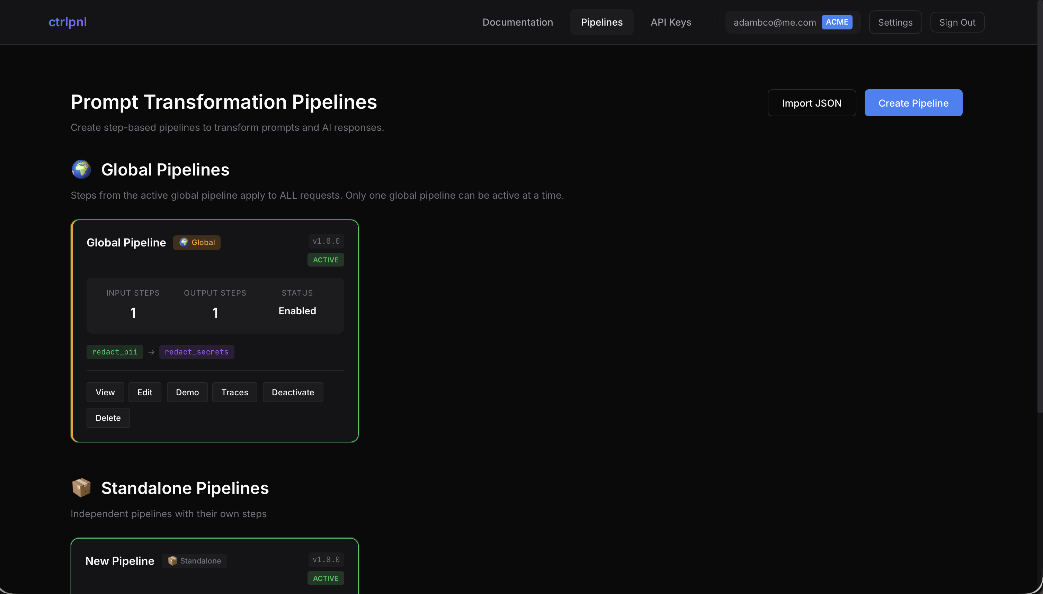
Task: Click Import JSON
Action: (811, 102)
